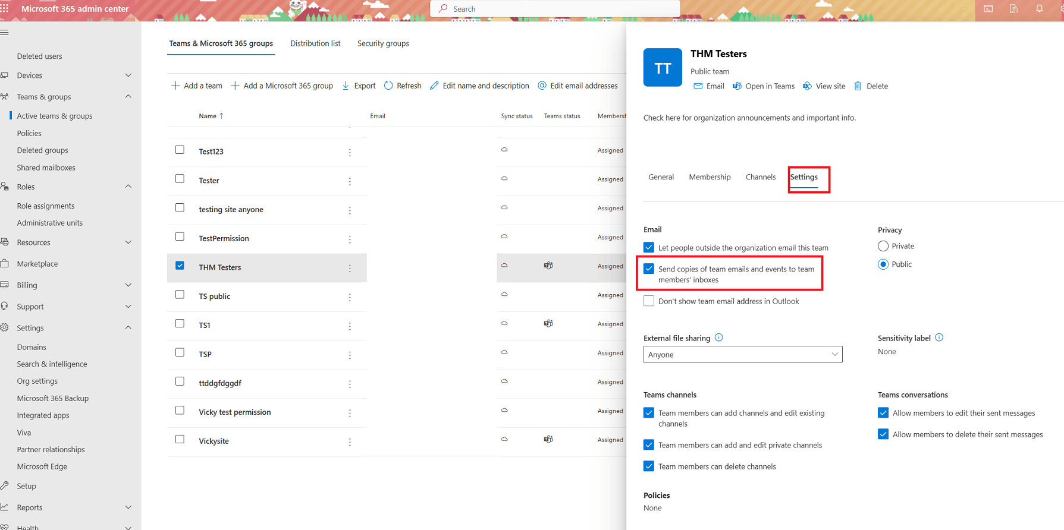Open the External file sharing Anyone dropdown
The height and width of the screenshot is (530, 1064).
pos(743,355)
